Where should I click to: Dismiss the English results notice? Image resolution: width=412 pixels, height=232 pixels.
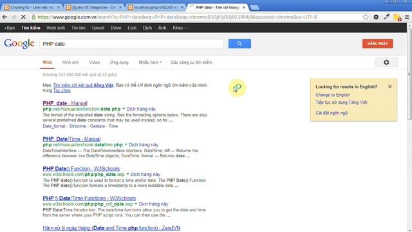point(389,86)
